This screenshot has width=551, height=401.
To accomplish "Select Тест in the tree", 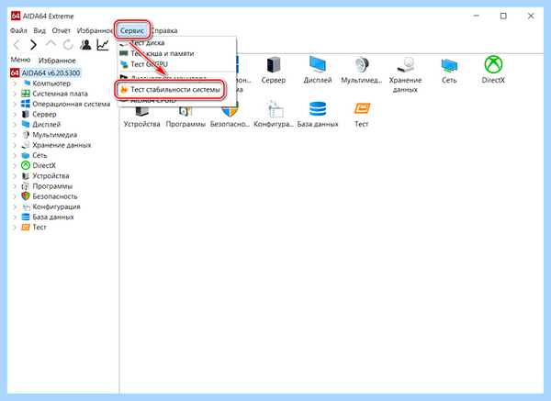I will 39,228.
